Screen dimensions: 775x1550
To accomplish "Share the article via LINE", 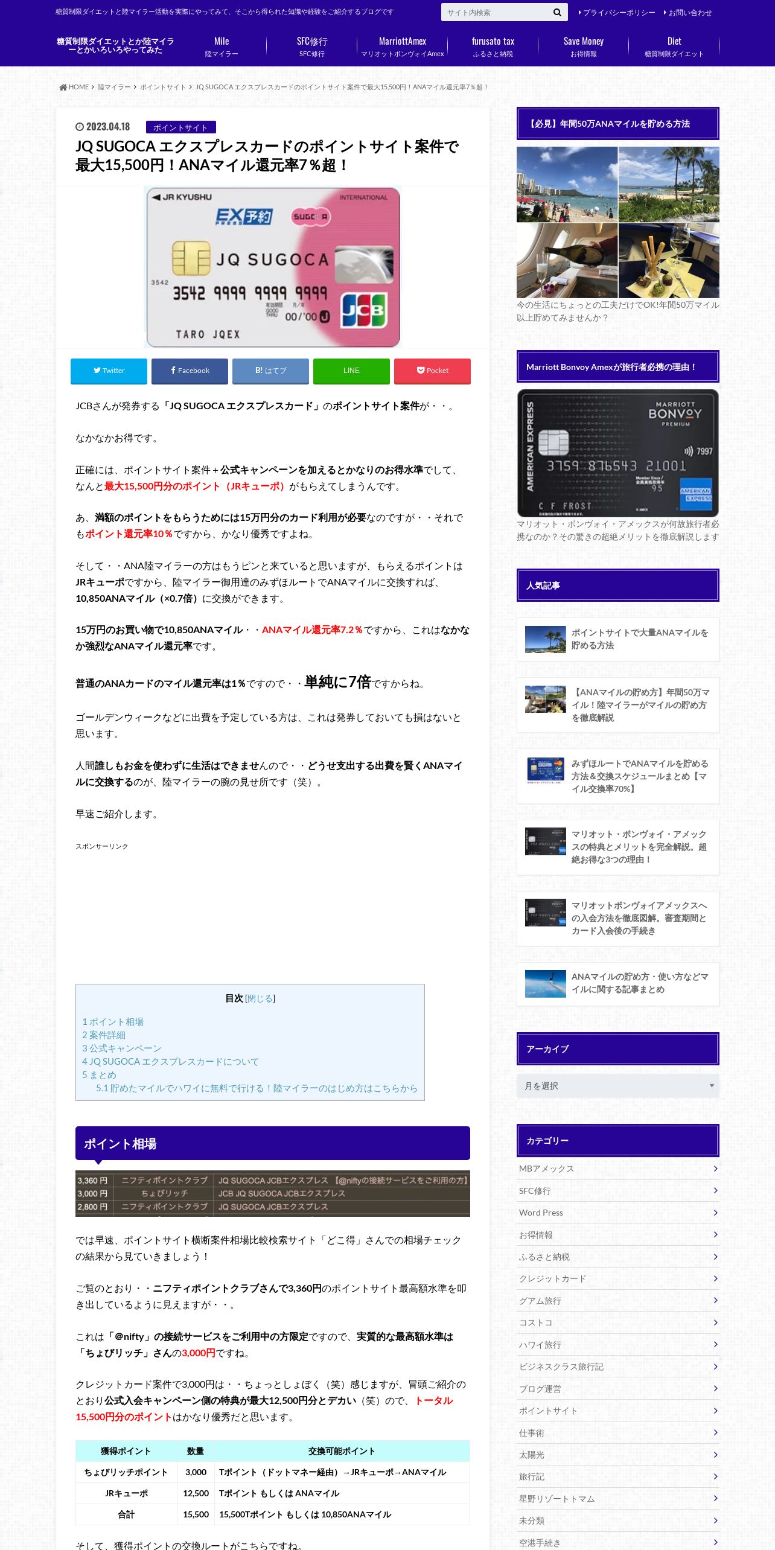I will [x=351, y=371].
